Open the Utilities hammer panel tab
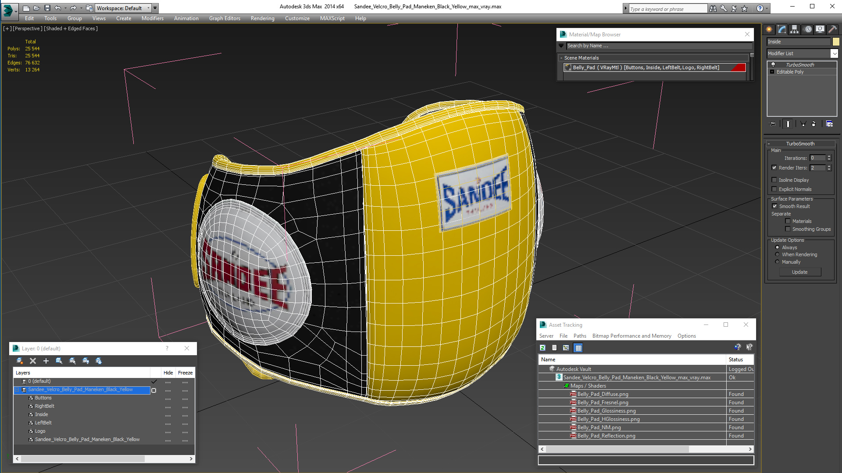 click(832, 29)
